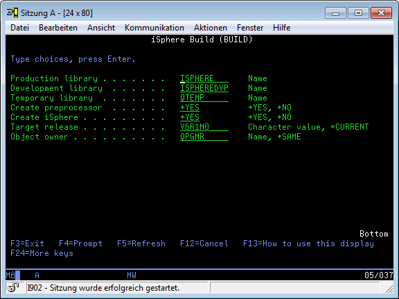
Task: Open the Fenster menu
Action: tap(250, 28)
